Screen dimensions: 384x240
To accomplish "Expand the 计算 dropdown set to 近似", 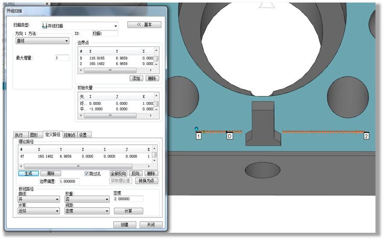I will pos(38,211).
